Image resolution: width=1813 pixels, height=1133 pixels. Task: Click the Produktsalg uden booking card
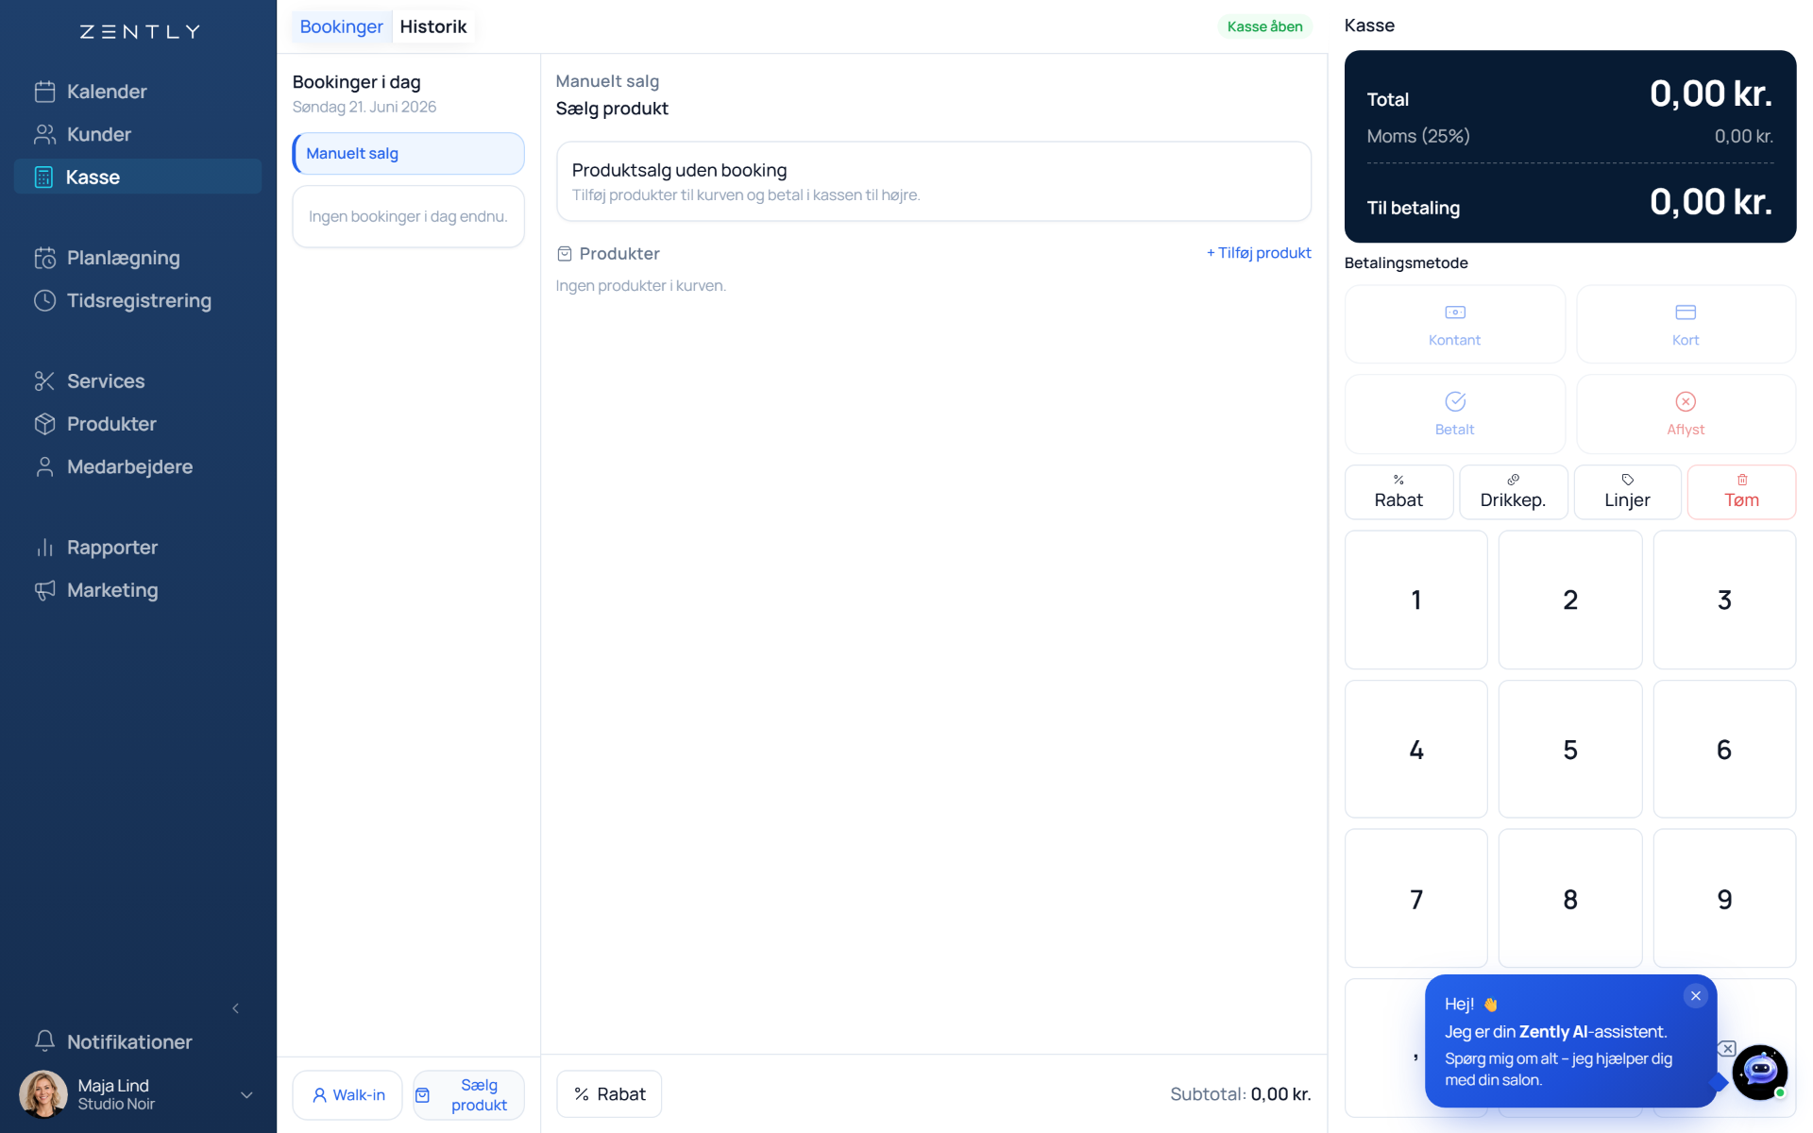(x=933, y=181)
